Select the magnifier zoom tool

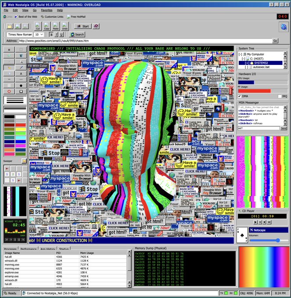[21, 62]
